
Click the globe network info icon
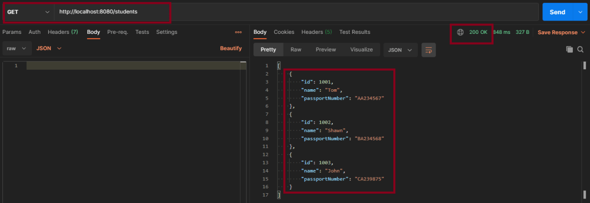pyautogui.click(x=460, y=32)
